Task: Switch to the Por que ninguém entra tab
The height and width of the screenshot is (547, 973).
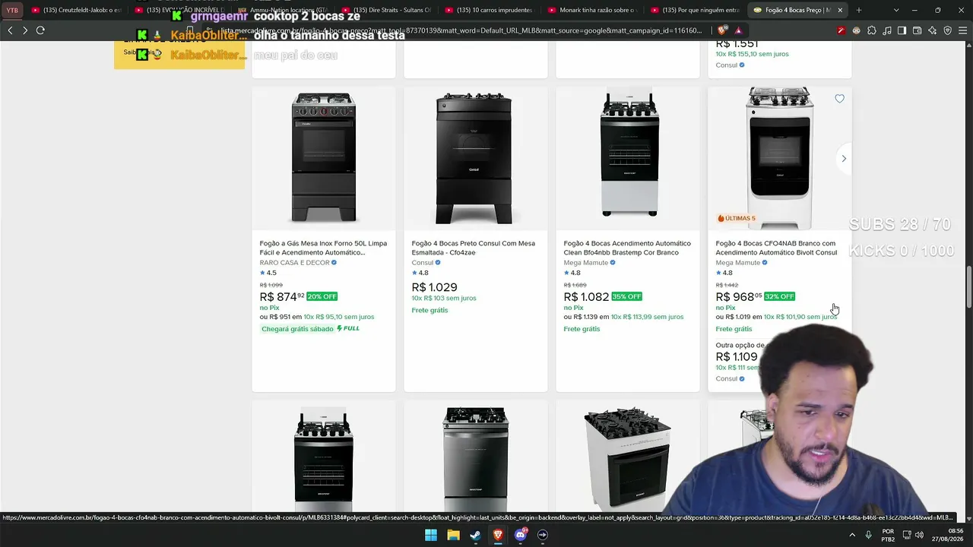Action: 696,10
